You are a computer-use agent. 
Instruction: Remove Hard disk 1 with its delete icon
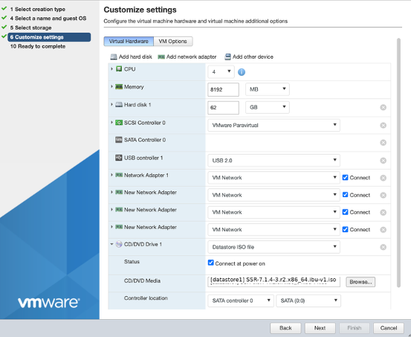(x=383, y=107)
